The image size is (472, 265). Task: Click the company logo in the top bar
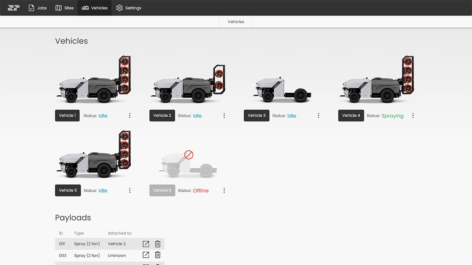pos(13,7)
